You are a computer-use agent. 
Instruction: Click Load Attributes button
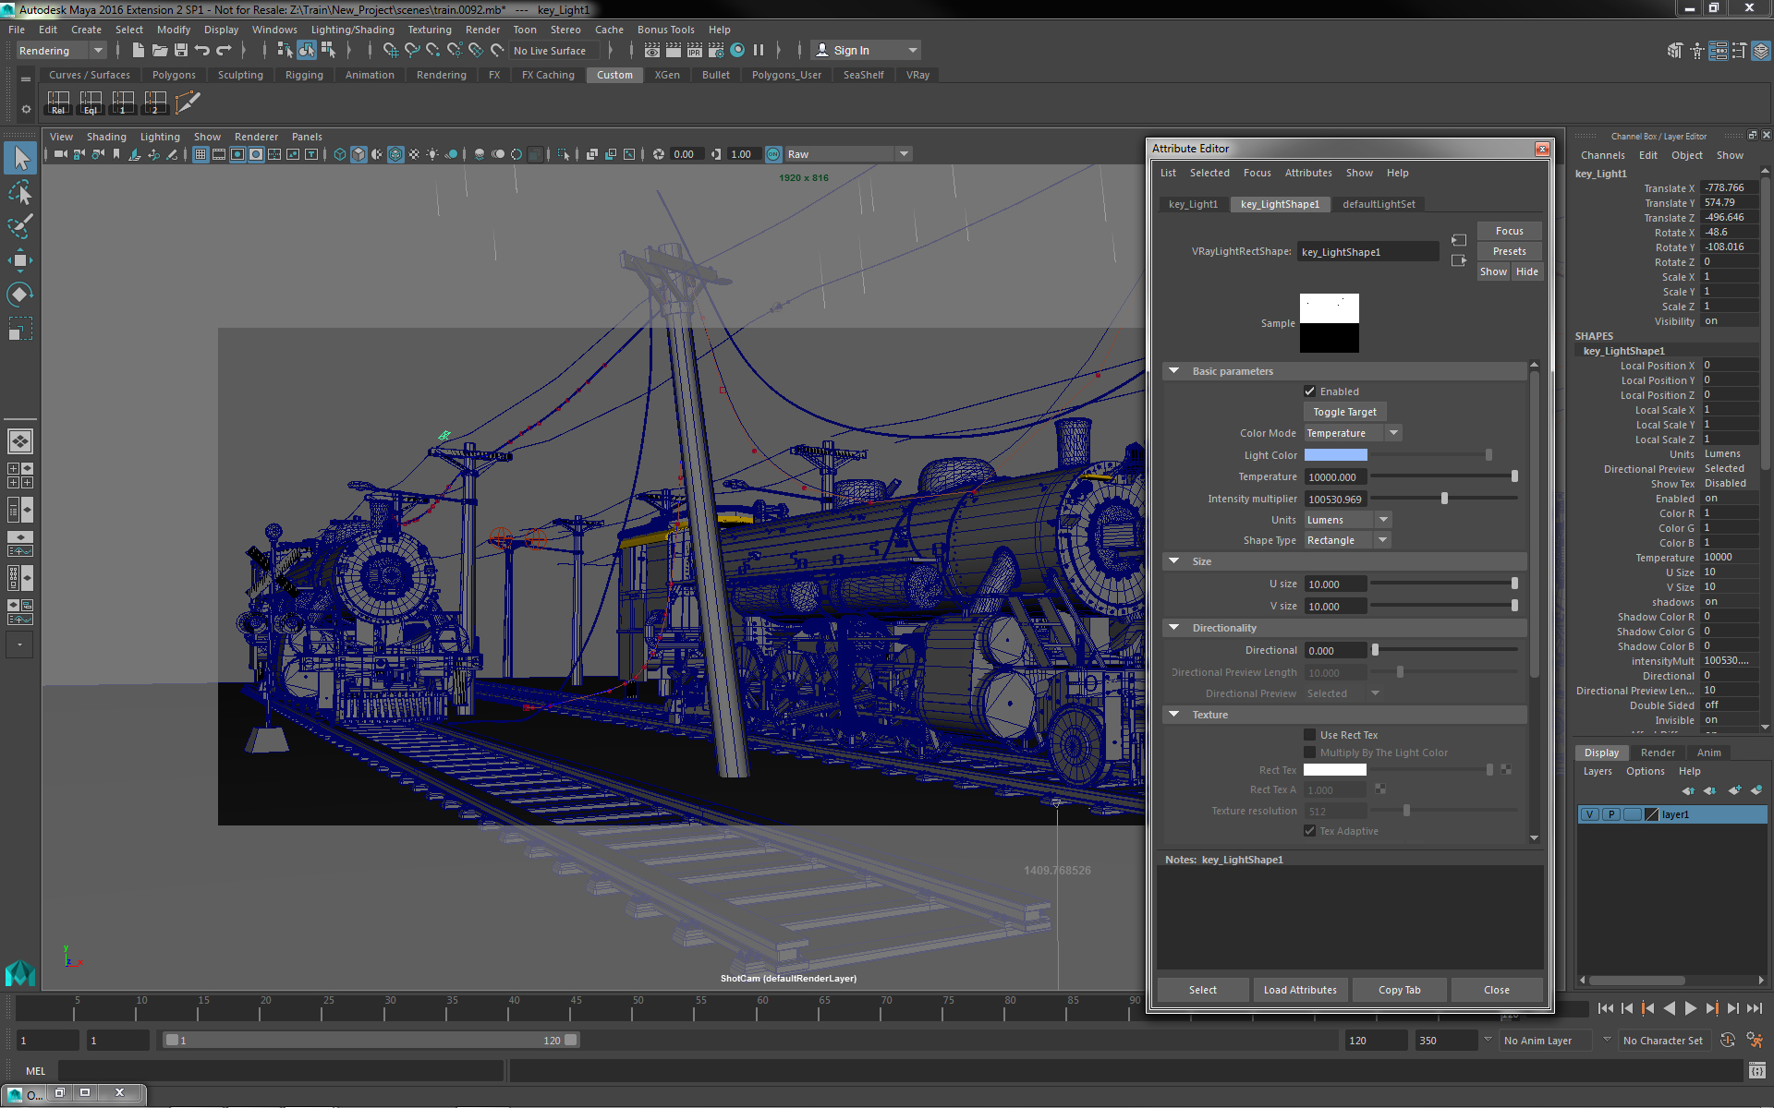point(1300,990)
